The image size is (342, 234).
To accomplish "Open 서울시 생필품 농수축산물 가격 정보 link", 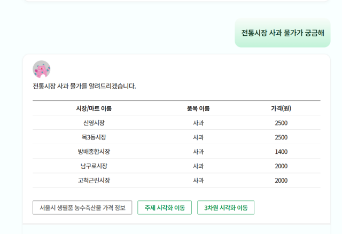I will click(x=82, y=208).
